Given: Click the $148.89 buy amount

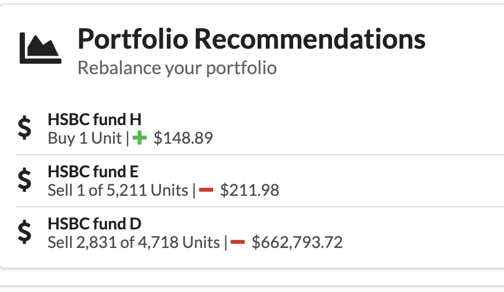Looking at the screenshot, I should [184, 138].
